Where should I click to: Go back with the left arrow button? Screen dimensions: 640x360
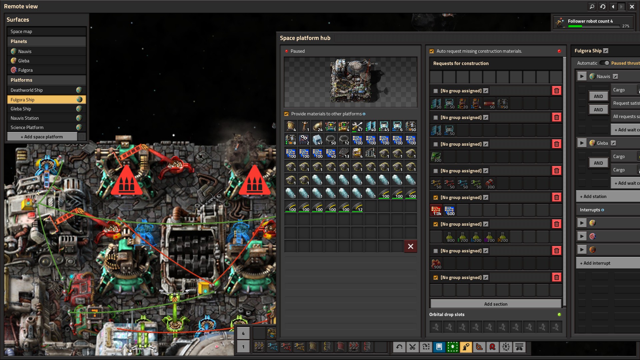coord(613,6)
